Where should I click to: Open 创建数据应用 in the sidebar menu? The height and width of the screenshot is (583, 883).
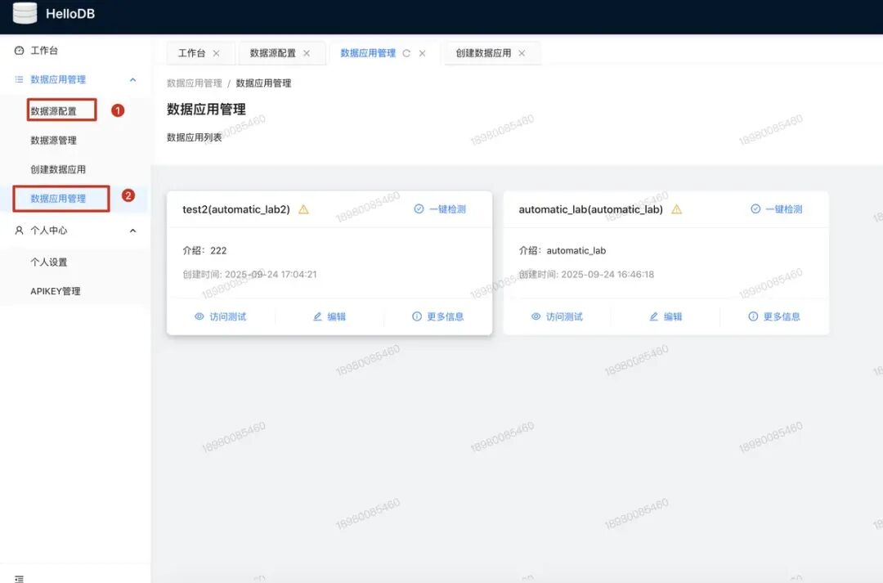pyautogui.click(x=58, y=169)
